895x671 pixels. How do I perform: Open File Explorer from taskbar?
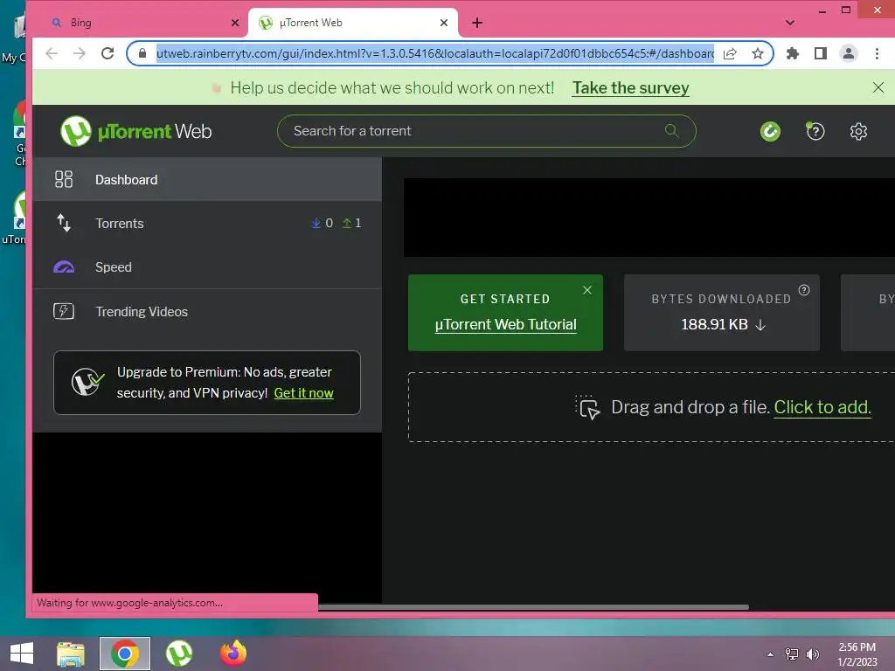coord(71,654)
